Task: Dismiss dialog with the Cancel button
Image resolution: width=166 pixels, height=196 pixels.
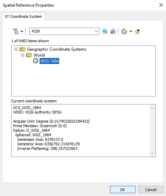Action: 151,190
